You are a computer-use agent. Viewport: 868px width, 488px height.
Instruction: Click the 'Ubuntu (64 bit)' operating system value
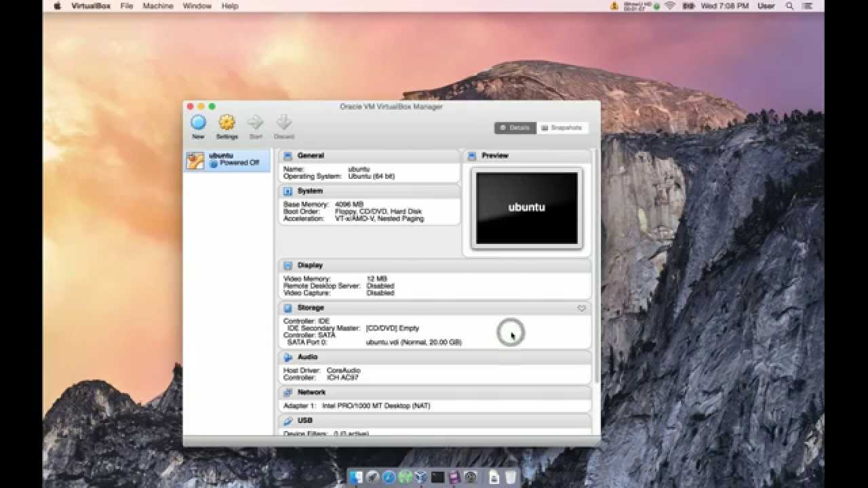[x=371, y=176]
